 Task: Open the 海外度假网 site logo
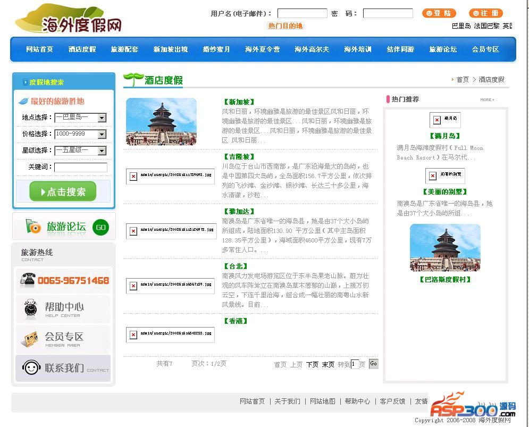point(69,20)
